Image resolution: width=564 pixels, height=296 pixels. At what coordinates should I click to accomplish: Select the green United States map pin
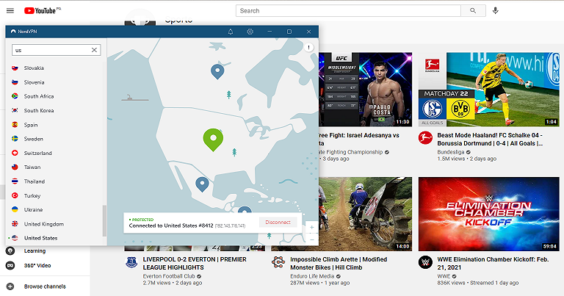point(213,140)
